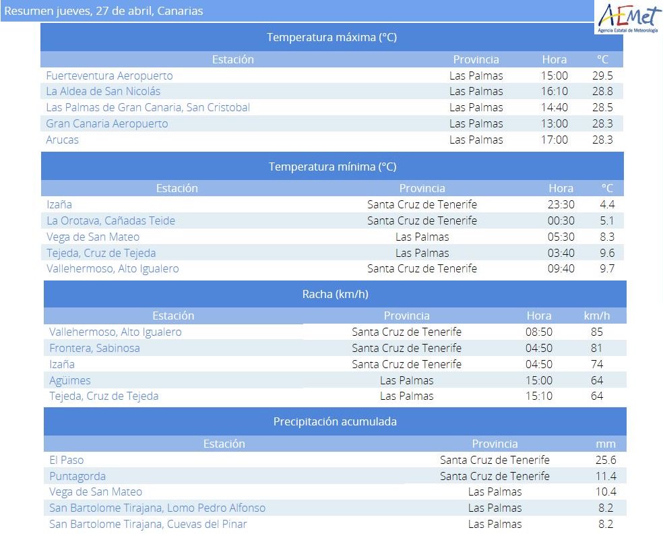663x534 pixels.
Task: Click the Temperatura máxima (°C) header
Action: (332, 37)
